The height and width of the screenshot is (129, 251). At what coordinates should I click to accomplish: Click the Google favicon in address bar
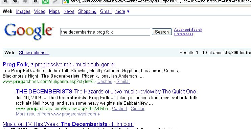tap(66, 2)
